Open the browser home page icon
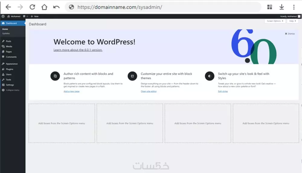Screen dimensions: 302x173 point(44,7)
